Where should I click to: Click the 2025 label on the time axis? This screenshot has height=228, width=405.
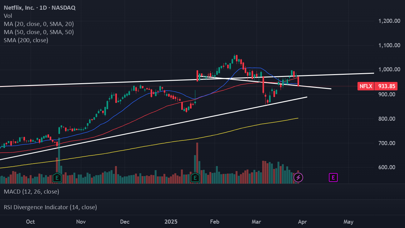pyautogui.click(x=171, y=222)
